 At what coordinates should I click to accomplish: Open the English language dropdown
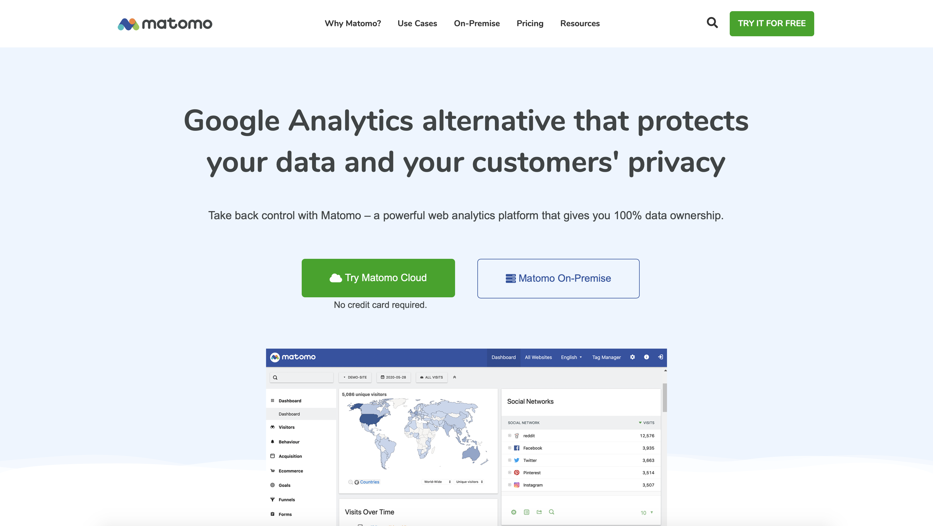(571, 357)
